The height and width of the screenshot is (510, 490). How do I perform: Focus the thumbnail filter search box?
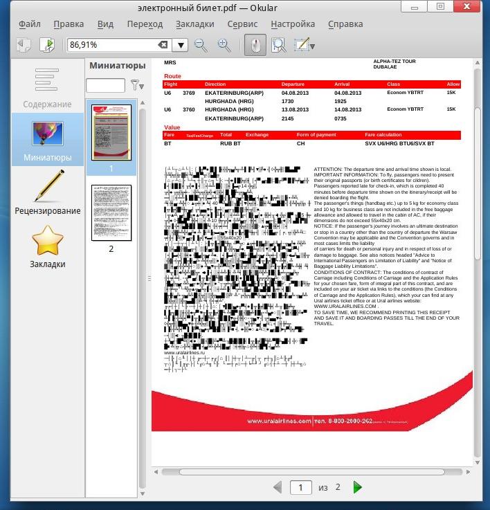(x=105, y=86)
